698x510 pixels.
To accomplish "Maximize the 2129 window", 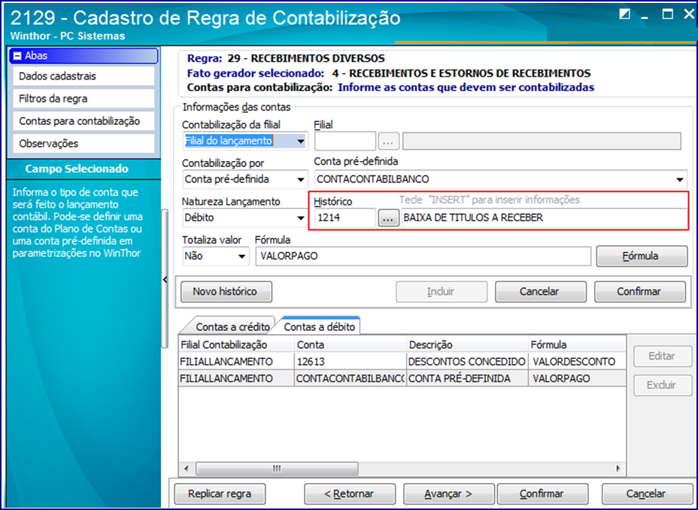I will click(668, 14).
